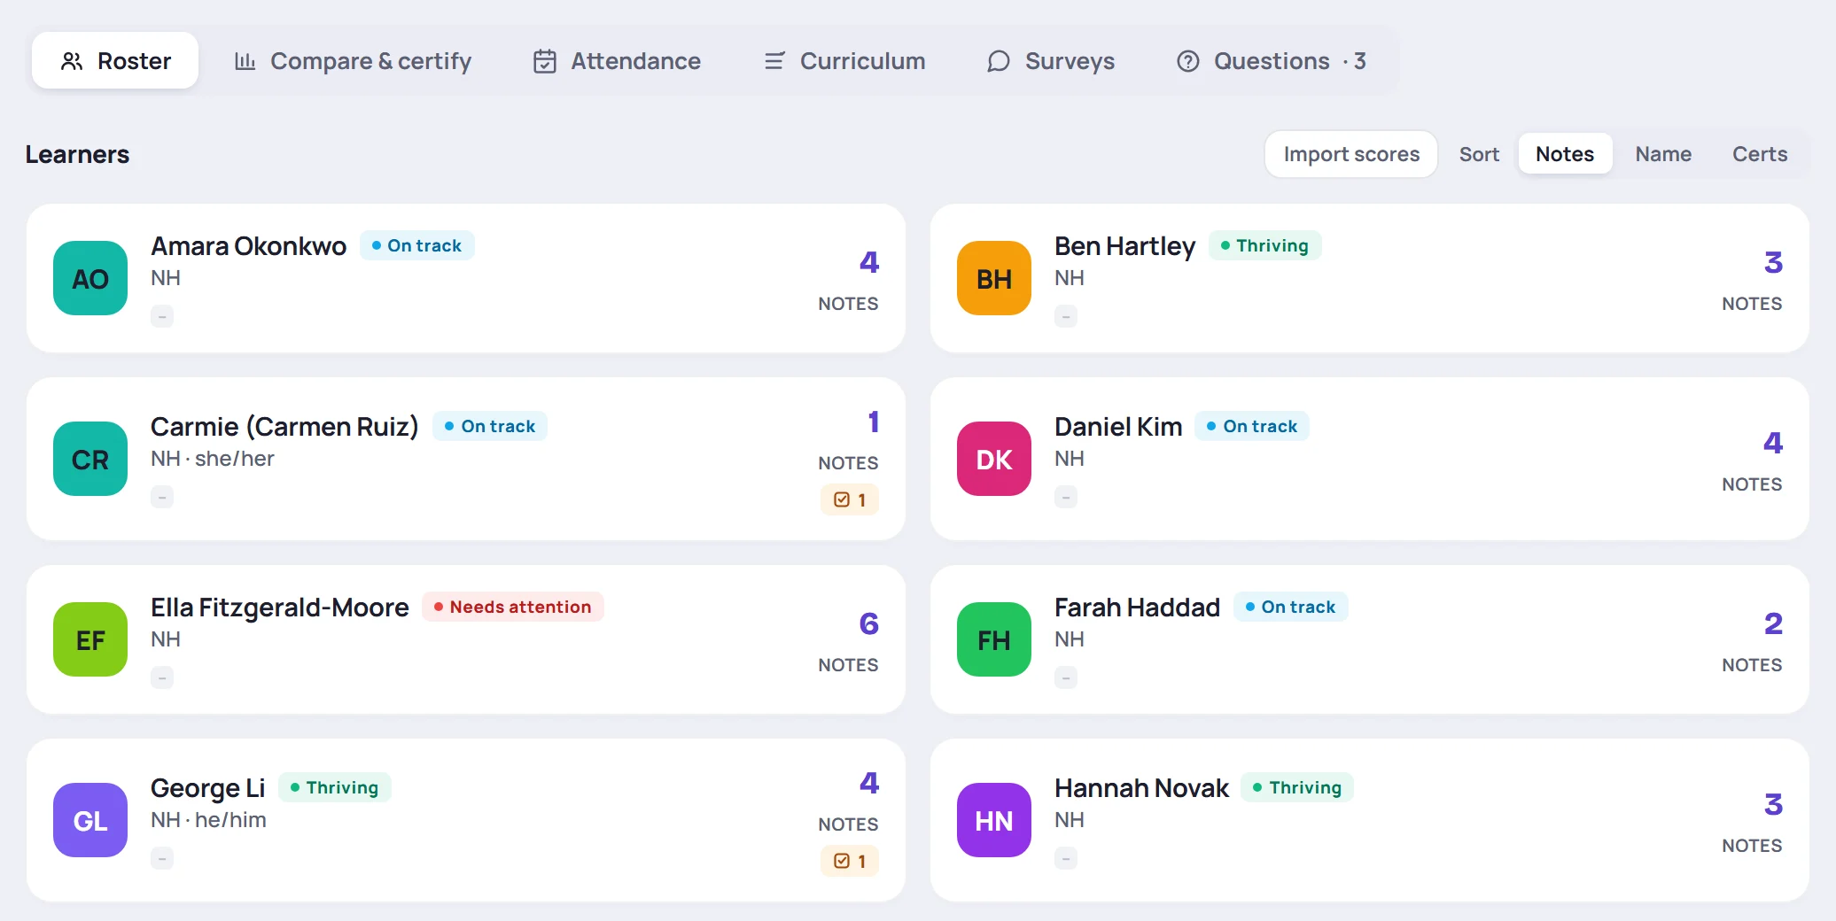1836x921 pixels.
Task: Go to the Curriculum tab
Action: point(844,61)
